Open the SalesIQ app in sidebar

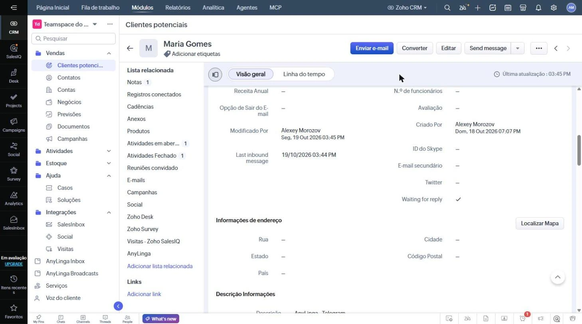14,51
